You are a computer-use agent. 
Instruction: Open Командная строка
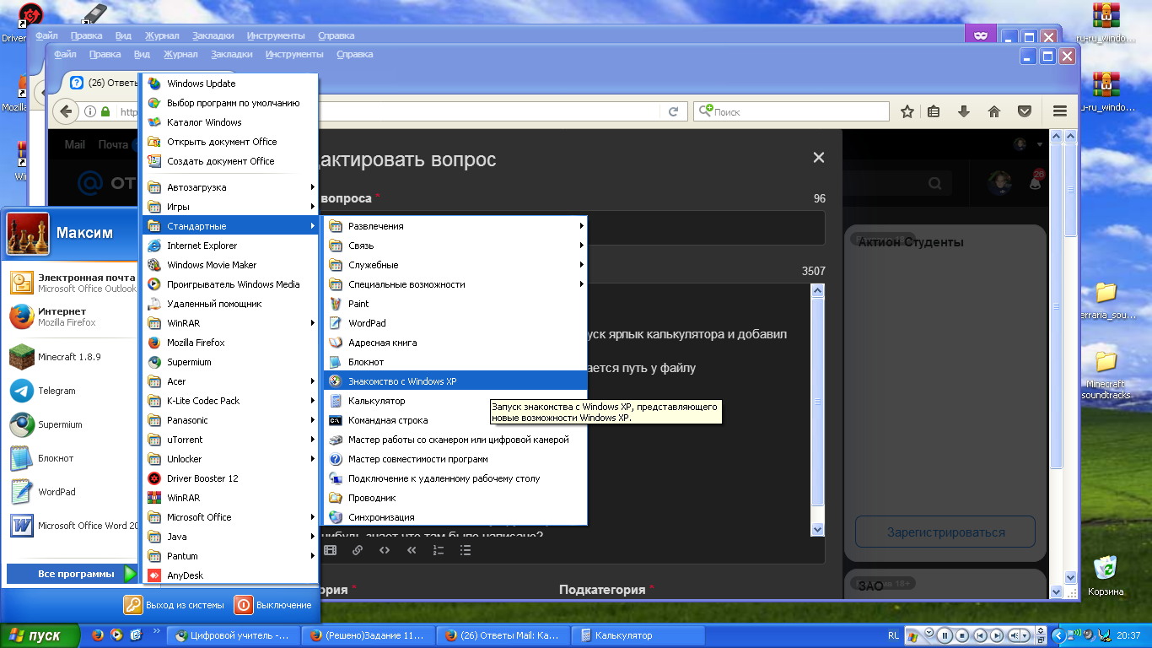[455, 420]
